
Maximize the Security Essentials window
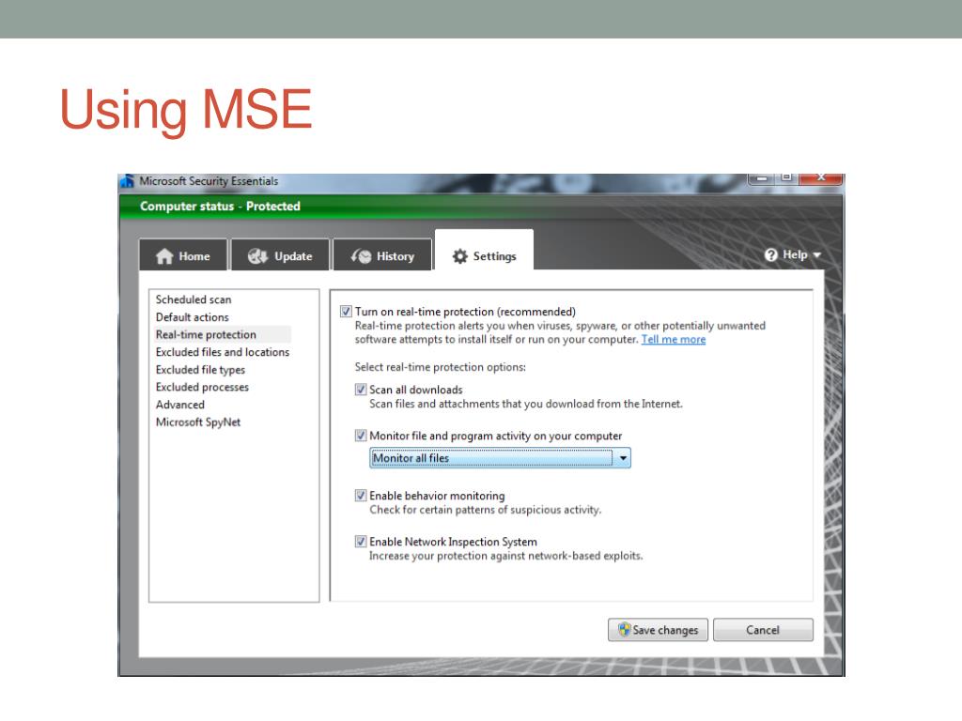tap(786, 178)
